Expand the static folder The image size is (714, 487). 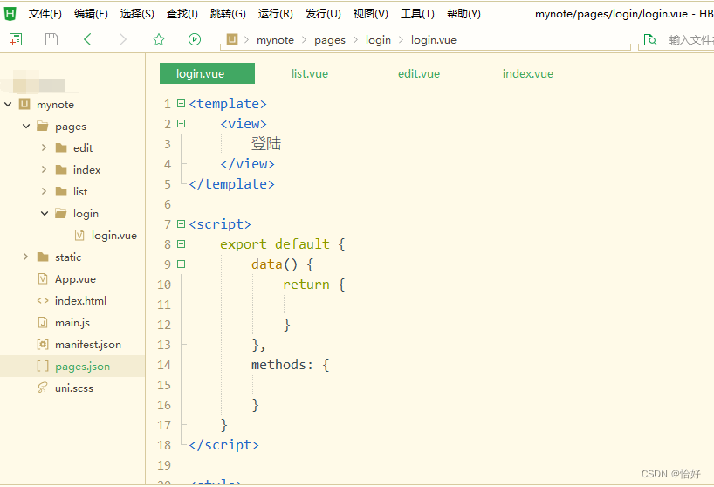[x=26, y=257]
